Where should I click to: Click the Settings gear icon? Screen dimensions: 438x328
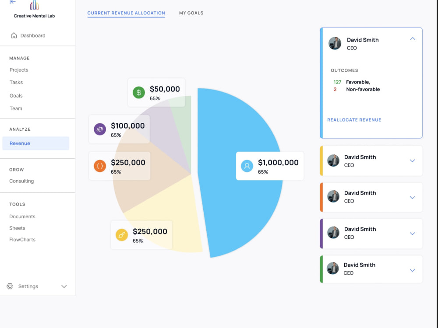(10, 286)
